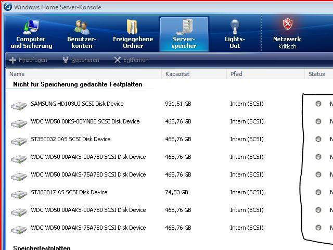This screenshot has height=250, width=333.
Task: Click the Speicherfestplatten group heading
Action: click(42, 248)
